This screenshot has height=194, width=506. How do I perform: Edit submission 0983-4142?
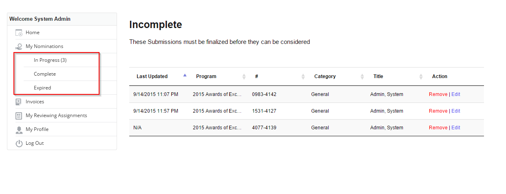455,94
